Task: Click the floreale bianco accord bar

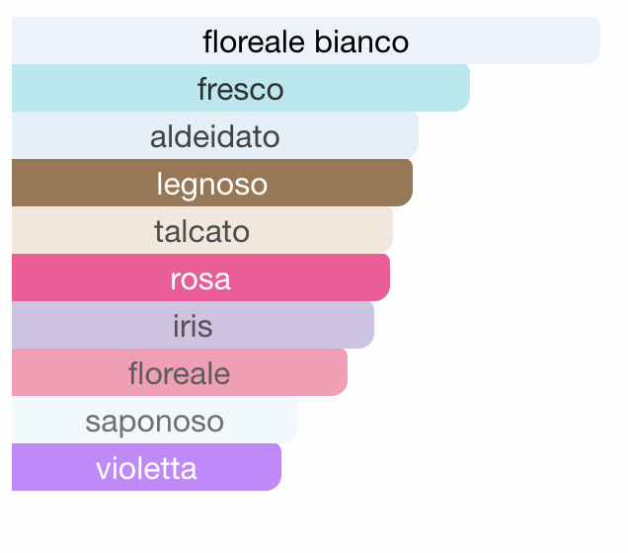Action: (x=306, y=40)
